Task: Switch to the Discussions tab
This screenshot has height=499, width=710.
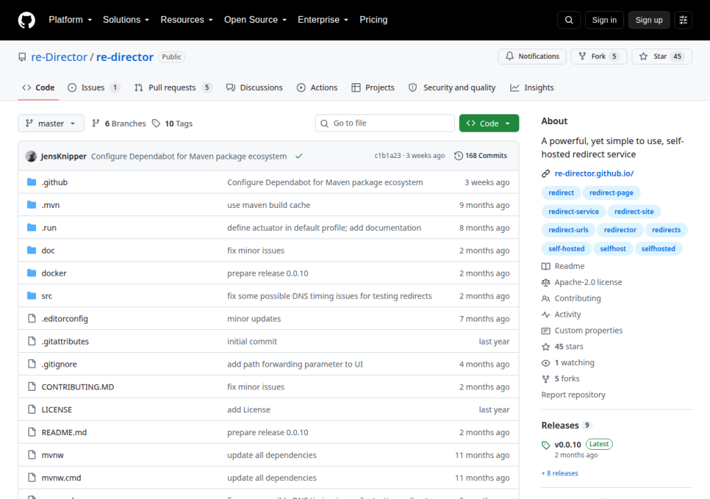Action: click(x=254, y=87)
